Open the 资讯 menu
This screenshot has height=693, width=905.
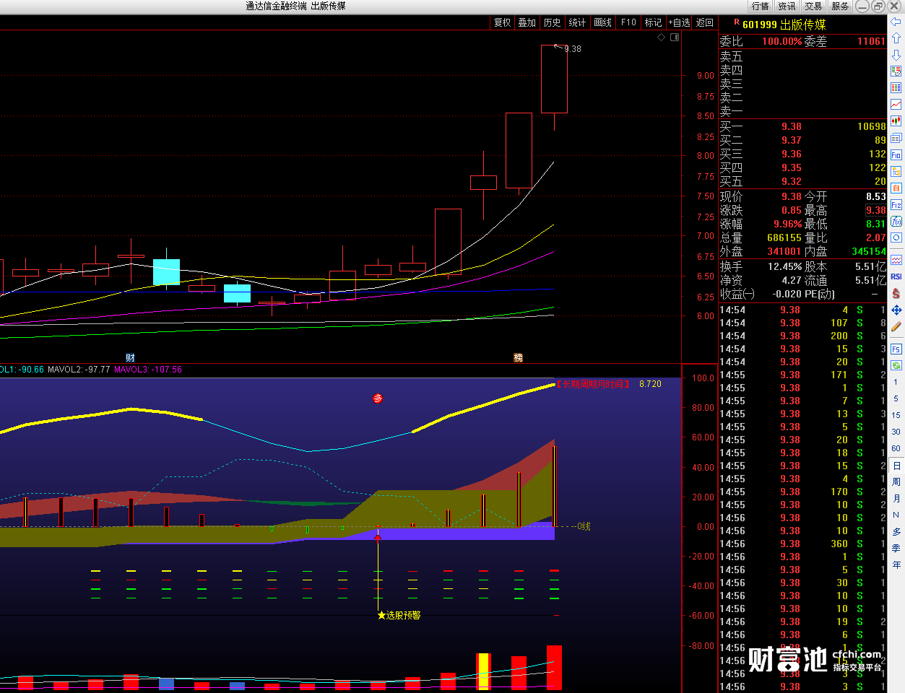tap(787, 6)
